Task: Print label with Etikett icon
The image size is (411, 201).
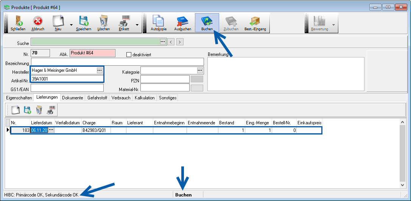Action: click(x=124, y=23)
